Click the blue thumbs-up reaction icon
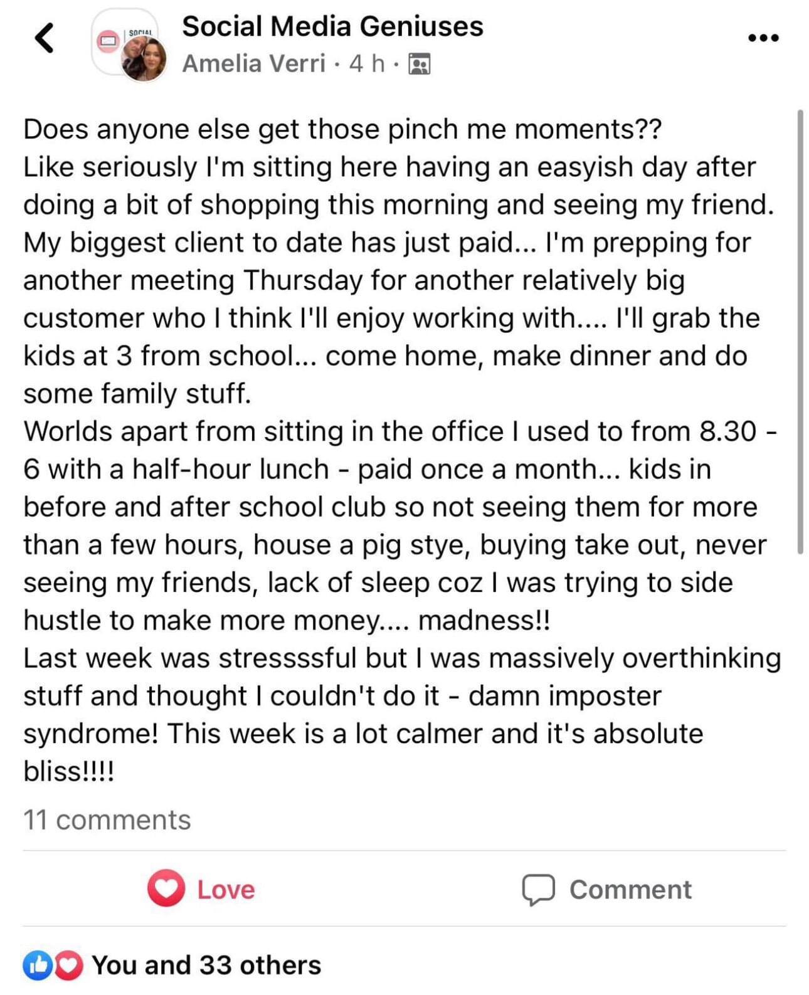The width and height of the screenshot is (809, 995). tap(37, 966)
